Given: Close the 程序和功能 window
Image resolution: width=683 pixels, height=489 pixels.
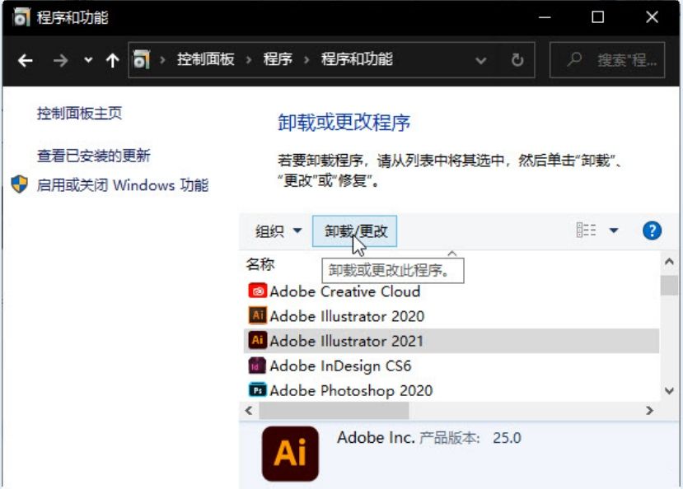Looking at the screenshot, I should pos(652,17).
